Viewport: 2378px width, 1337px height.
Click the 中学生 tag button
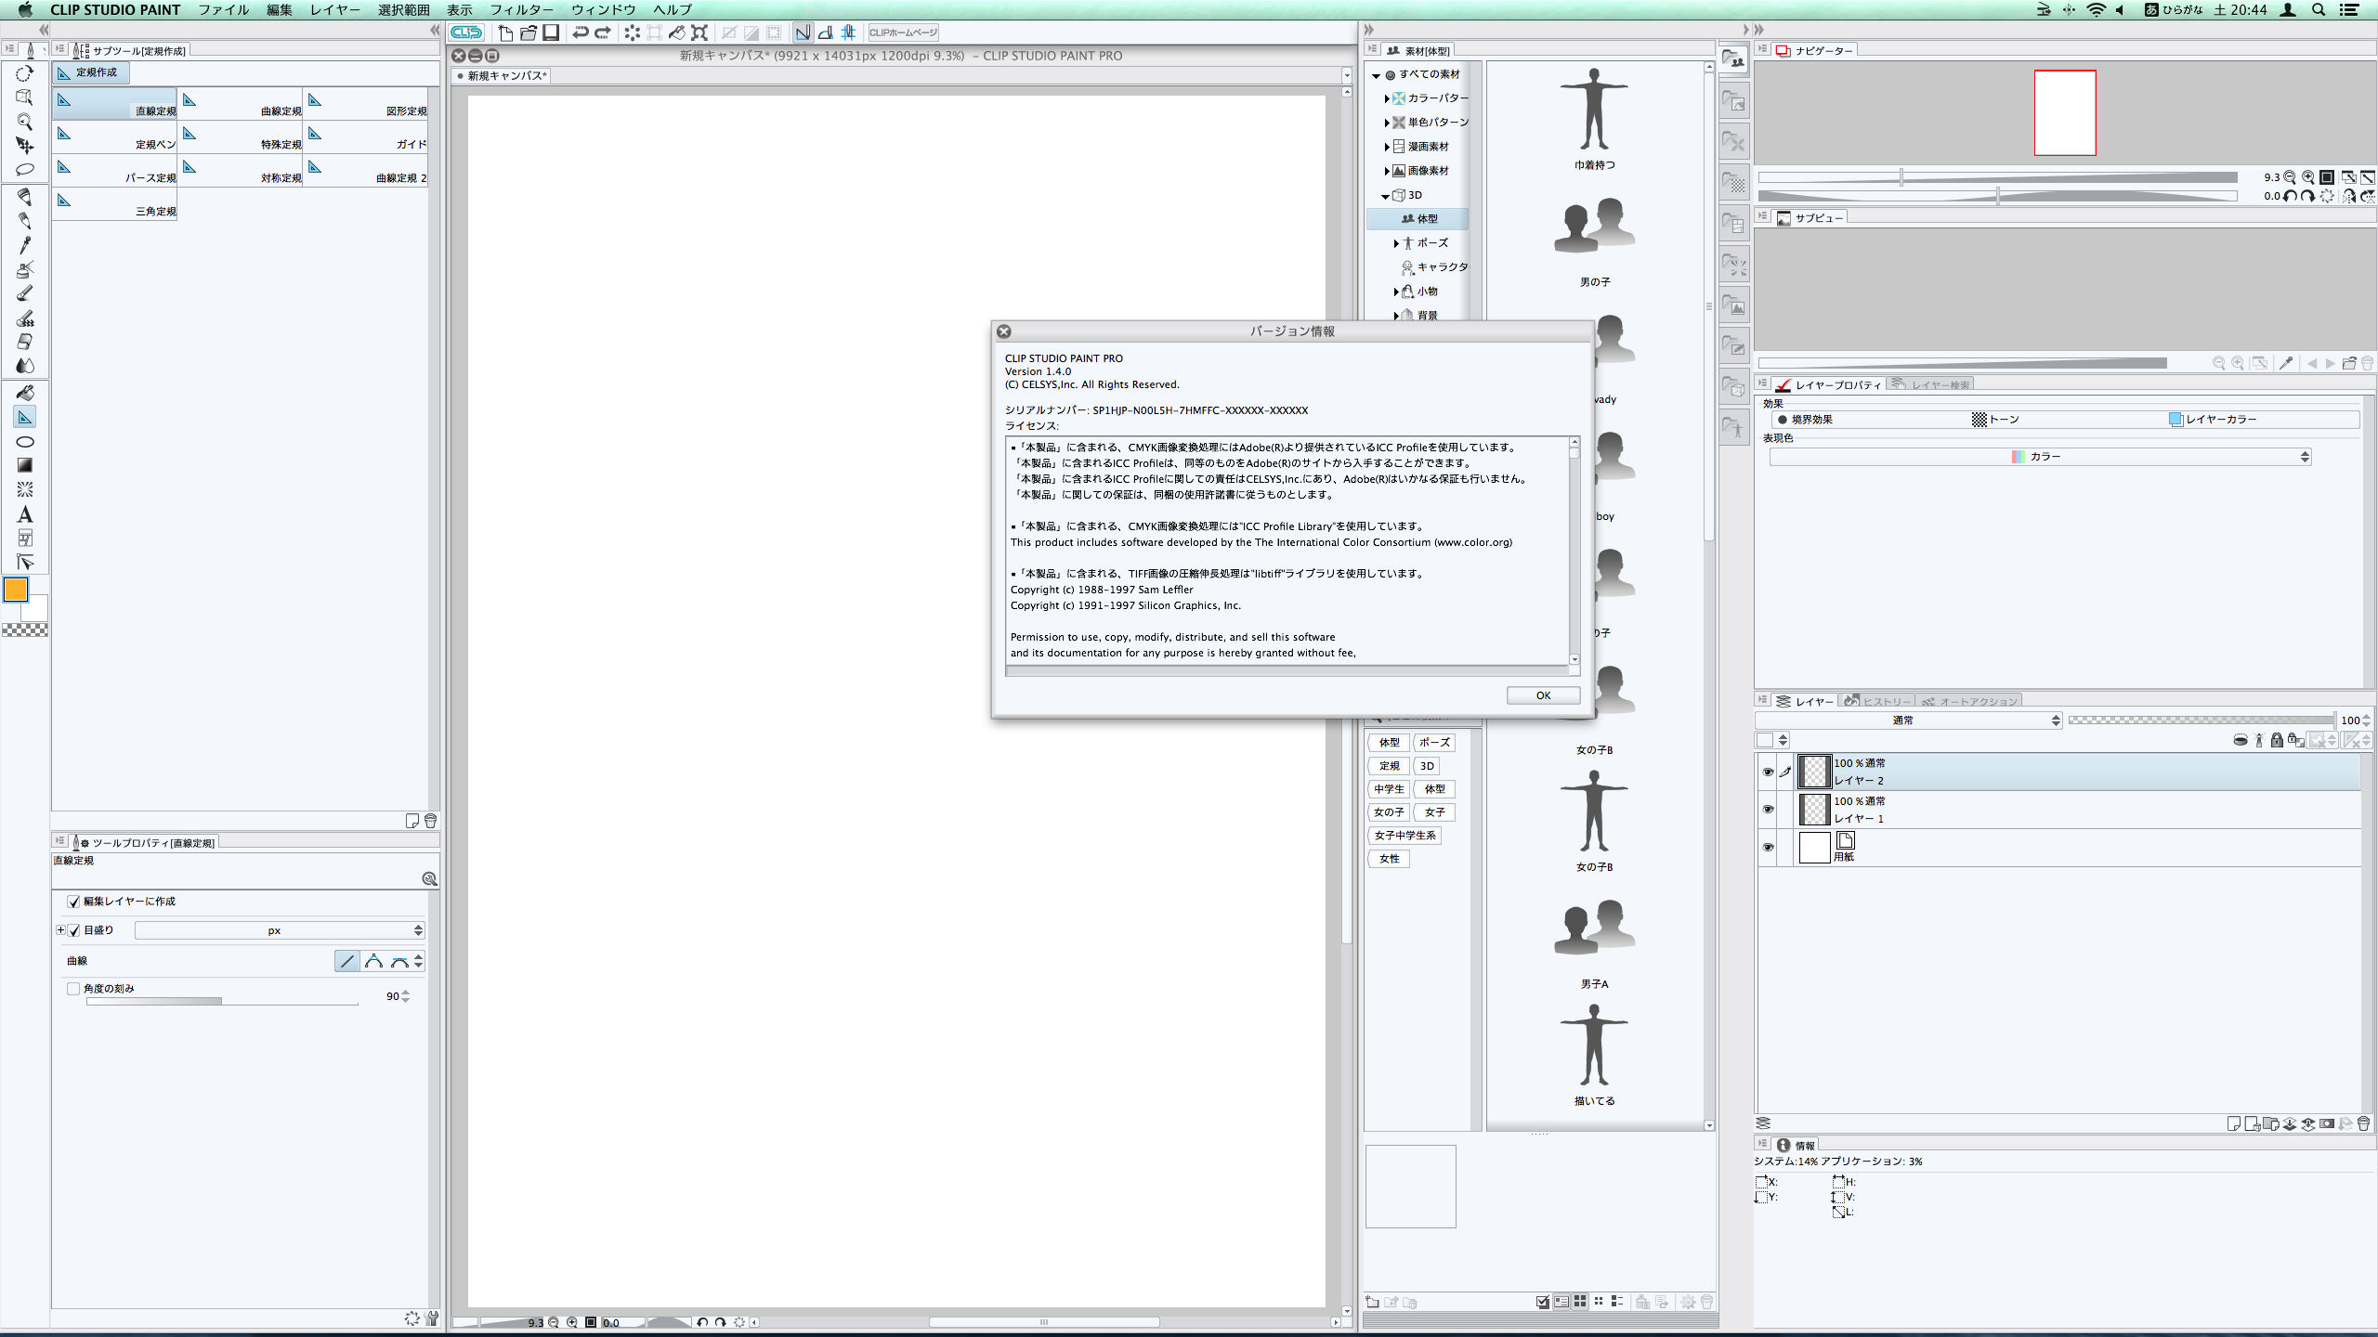[1389, 789]
